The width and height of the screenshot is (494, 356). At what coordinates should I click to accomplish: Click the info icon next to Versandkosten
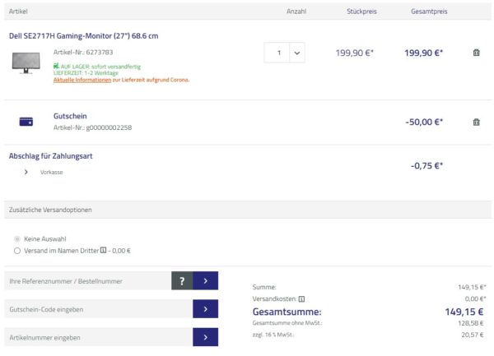pos(302,299)
